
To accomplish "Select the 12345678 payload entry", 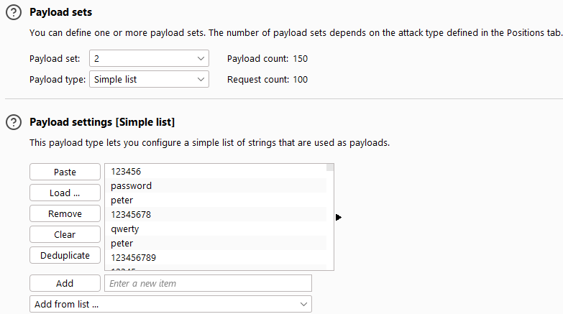I will pyautogui.click(x=216, y=215).
